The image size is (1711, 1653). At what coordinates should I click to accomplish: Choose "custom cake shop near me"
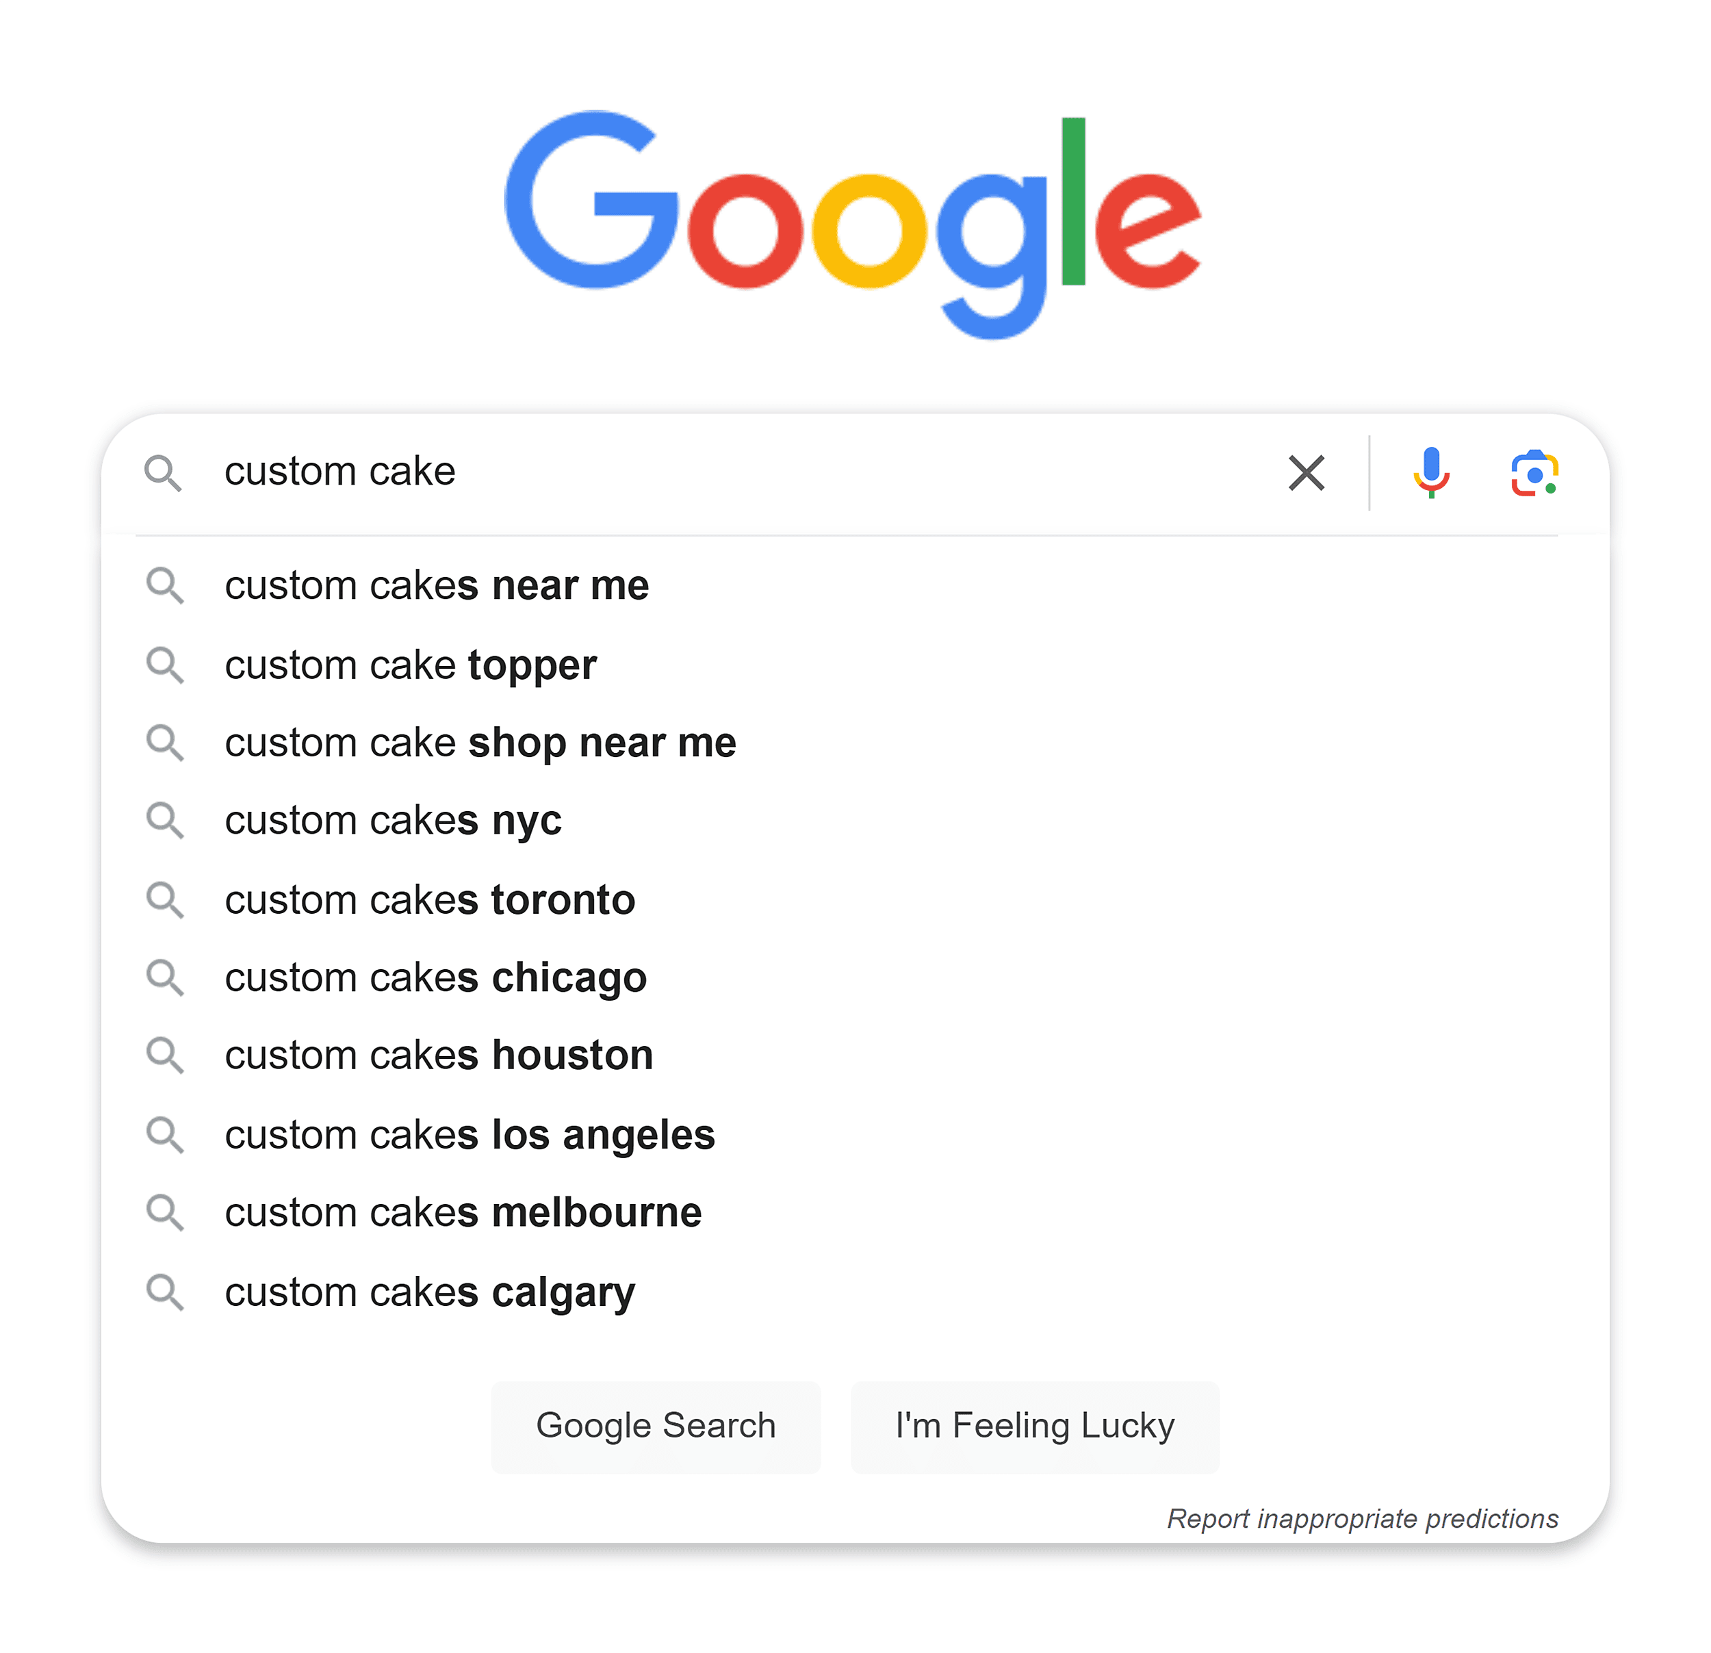pos(480,743)
